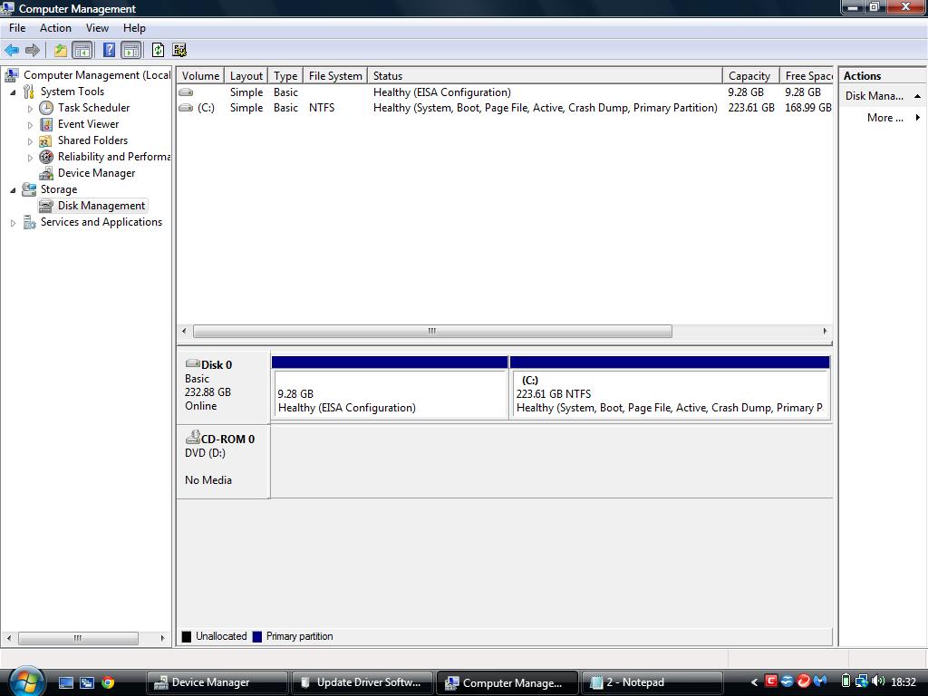Viewport: 928px width, 696px height.
Task: Click the Switch between windows quick launch icon
Action: click(x=87, y=682)
